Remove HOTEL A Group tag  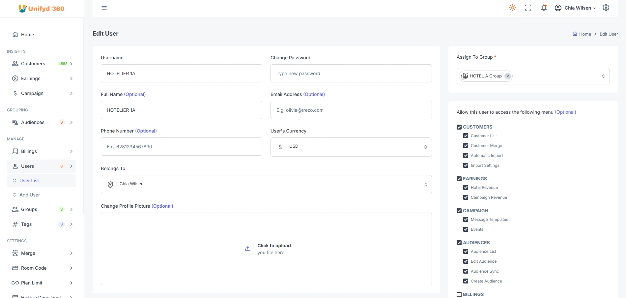pos(508,76)
